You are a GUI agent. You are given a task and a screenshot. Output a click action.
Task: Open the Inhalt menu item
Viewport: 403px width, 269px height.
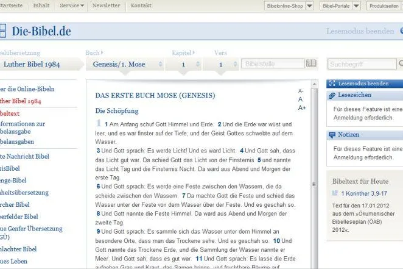click(x=41, y=5)
